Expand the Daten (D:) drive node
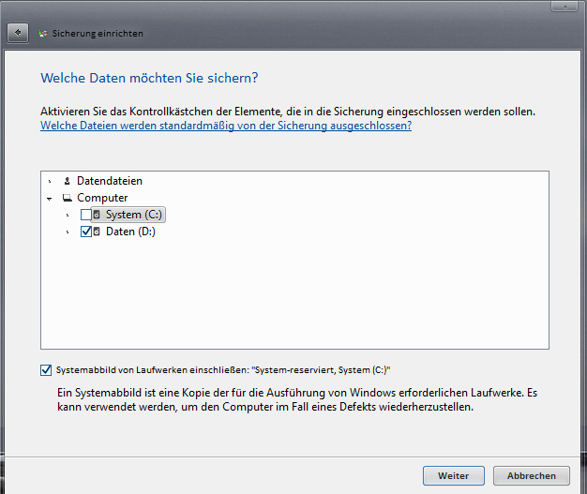The width and height of the screenshot is (587, 494). (68, 232)
